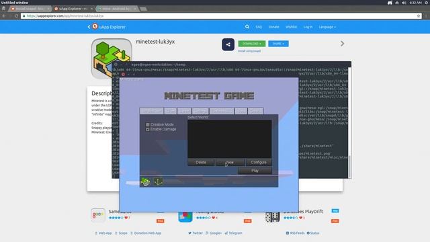Viewport: 430px width, 242px height.
Task: Click the New world button
Action: click(230, 162)
